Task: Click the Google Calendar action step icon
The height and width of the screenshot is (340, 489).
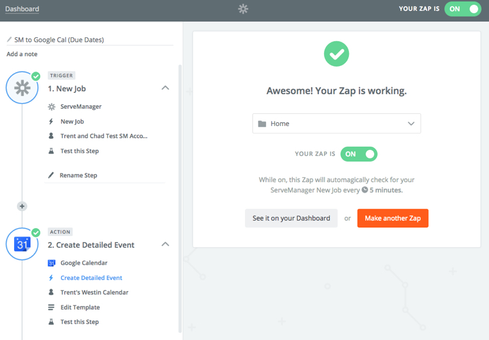Action: tap(22, 245)
